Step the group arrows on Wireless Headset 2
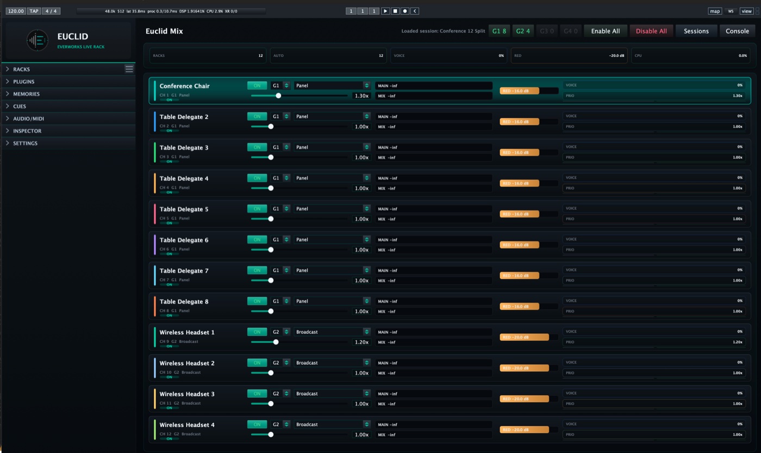This screenshot has height=453, width=761. (x=286, y=362)
